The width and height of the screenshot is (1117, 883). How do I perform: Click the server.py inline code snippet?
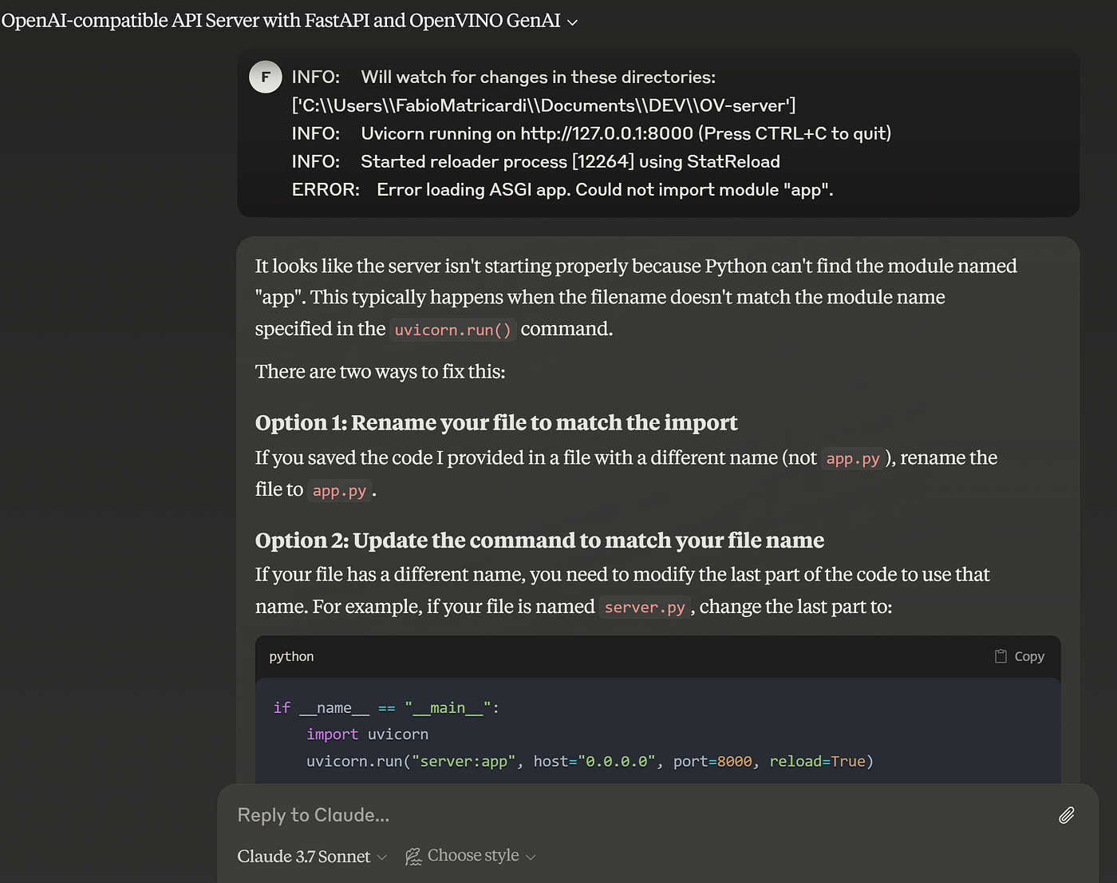pyautogui.click(x=645, y=608)
